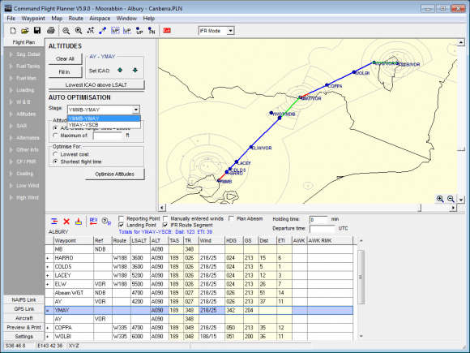This screenshot has height=353, width=470.
Task: Click Lowest ICAO above LSALT button
Action: click(96, 85)
